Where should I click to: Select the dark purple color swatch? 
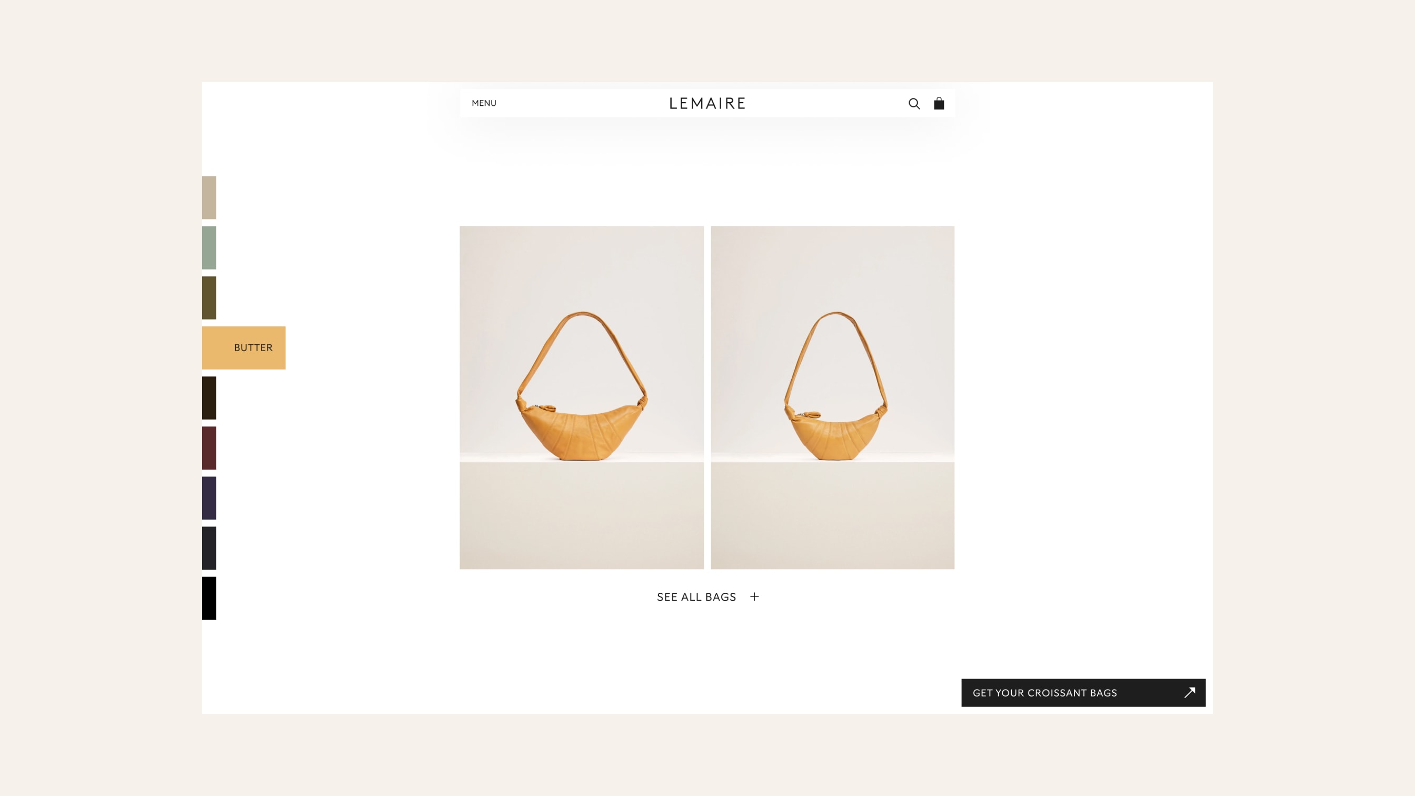(x=209, y=498)
